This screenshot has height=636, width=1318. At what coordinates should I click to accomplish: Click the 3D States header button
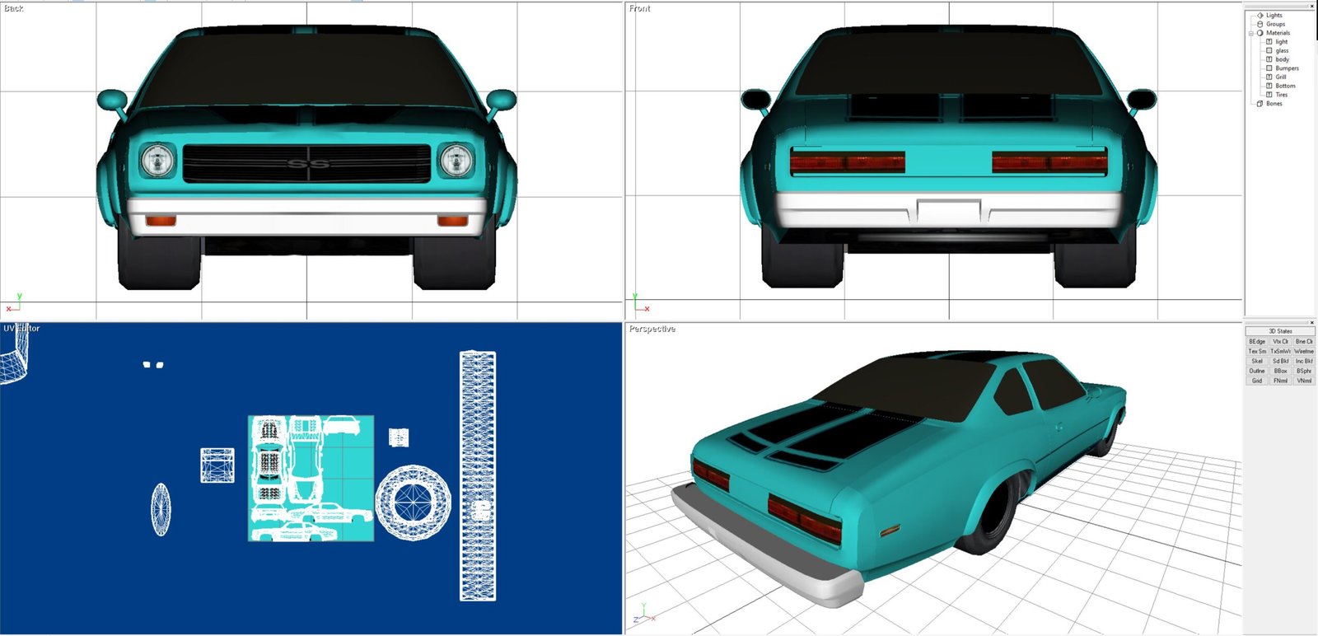click(1280, 331)
